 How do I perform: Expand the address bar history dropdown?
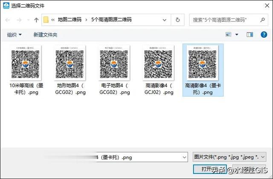[164, 20]
